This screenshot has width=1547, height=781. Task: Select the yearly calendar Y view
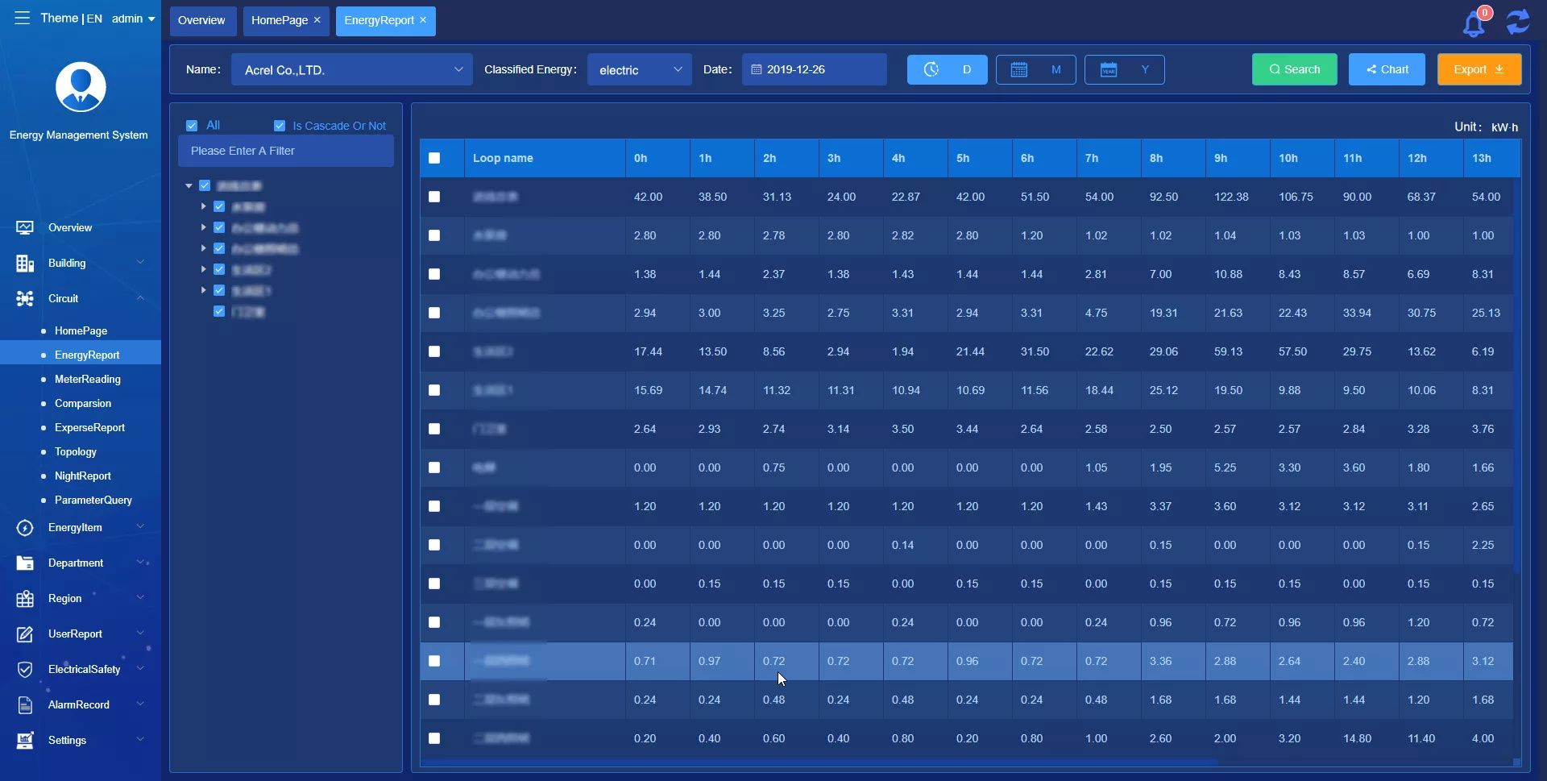(1125, 69)
